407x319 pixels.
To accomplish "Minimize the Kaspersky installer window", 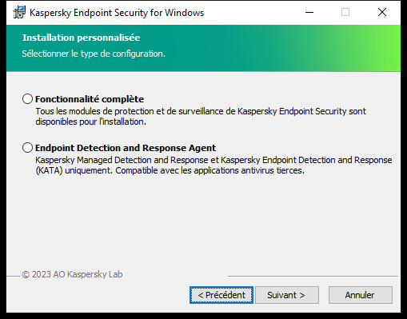I will click(309, 12).
